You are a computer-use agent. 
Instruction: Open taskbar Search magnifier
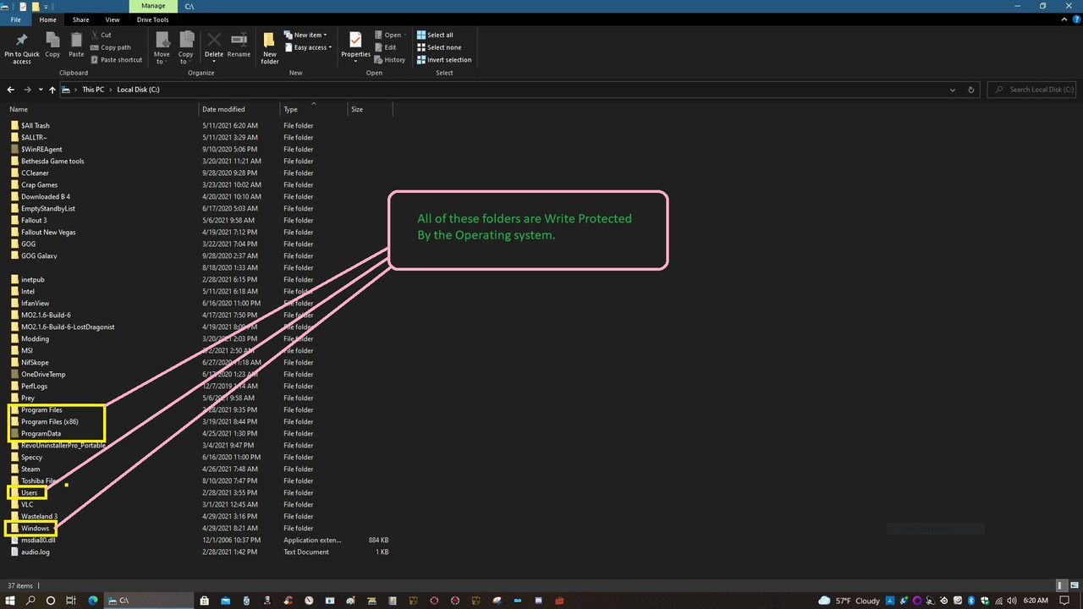[x=30, y=601]
